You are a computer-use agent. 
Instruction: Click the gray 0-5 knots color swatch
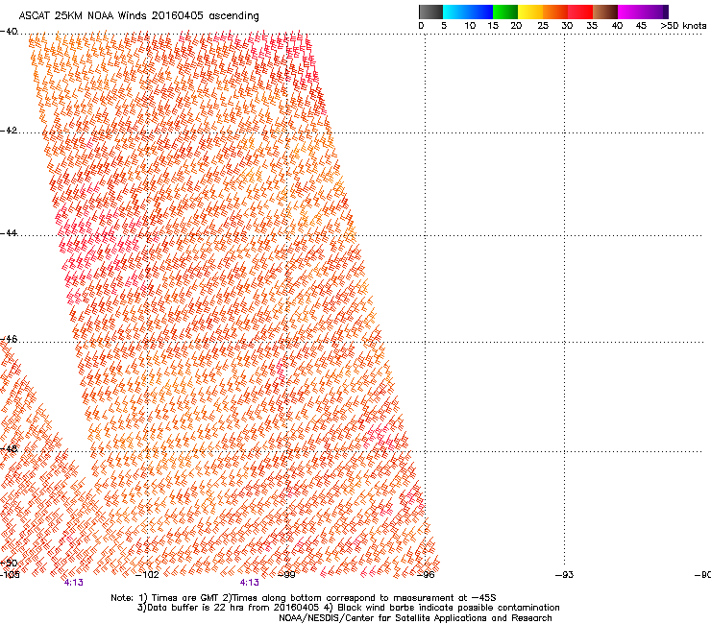coord(430,12)
